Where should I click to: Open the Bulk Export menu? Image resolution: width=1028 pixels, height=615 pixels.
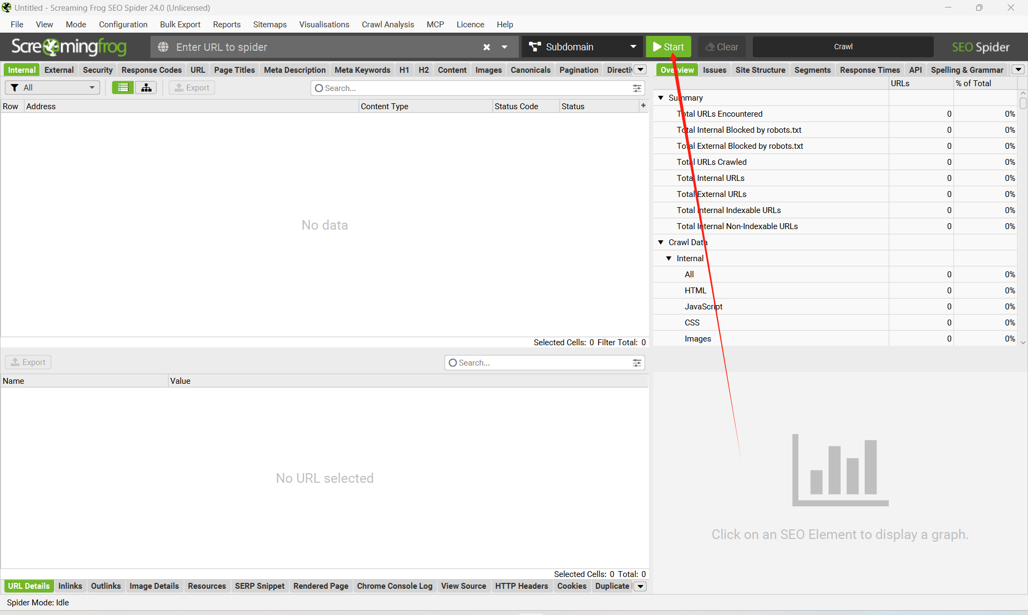(180, 25)
